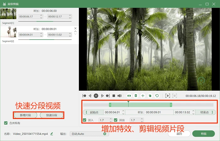Mute audio with the speaker icon
Screen dimensions: 220x141
pos(119,96)
